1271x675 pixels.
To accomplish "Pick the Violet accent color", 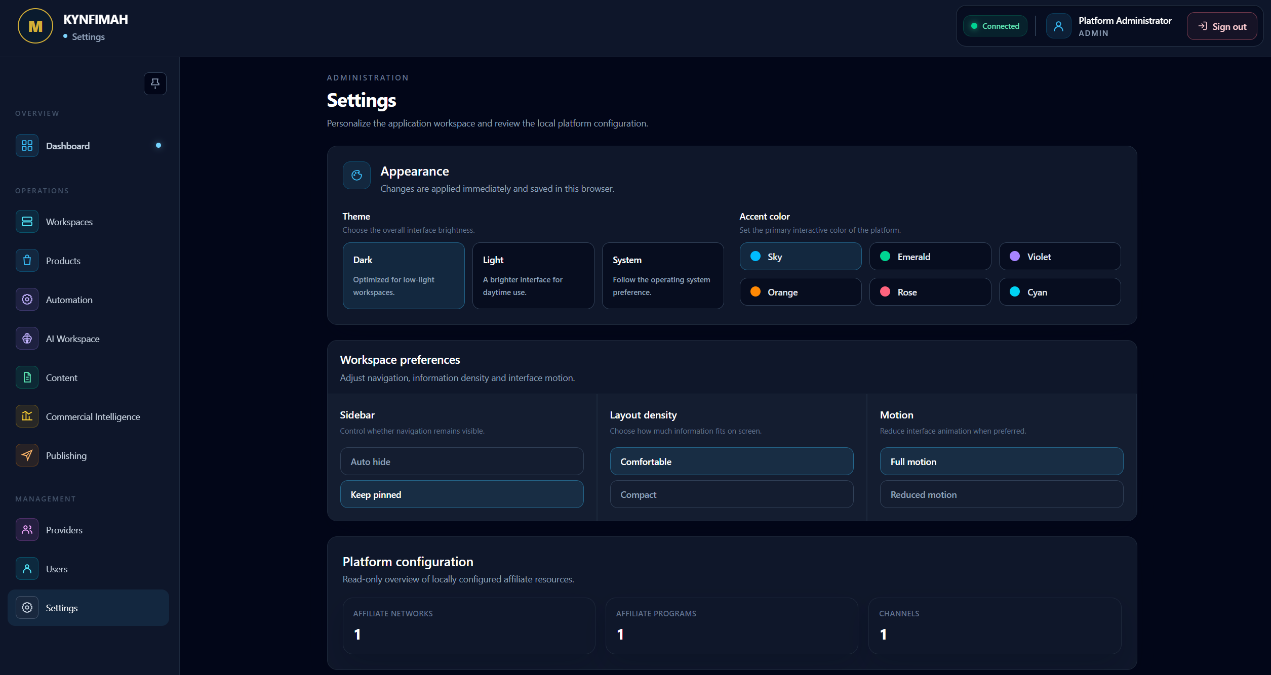I will [x=1060, y=257].
